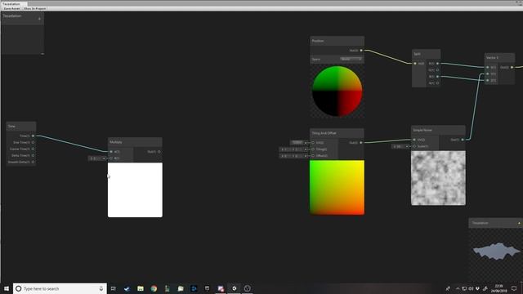This screenshot has width=523, height=294.
Task: Open the Windows Start menu
Action: (x=7, y=288)
